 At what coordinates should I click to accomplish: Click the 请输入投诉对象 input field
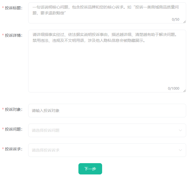pyautogui.click(x=104, y=111)
